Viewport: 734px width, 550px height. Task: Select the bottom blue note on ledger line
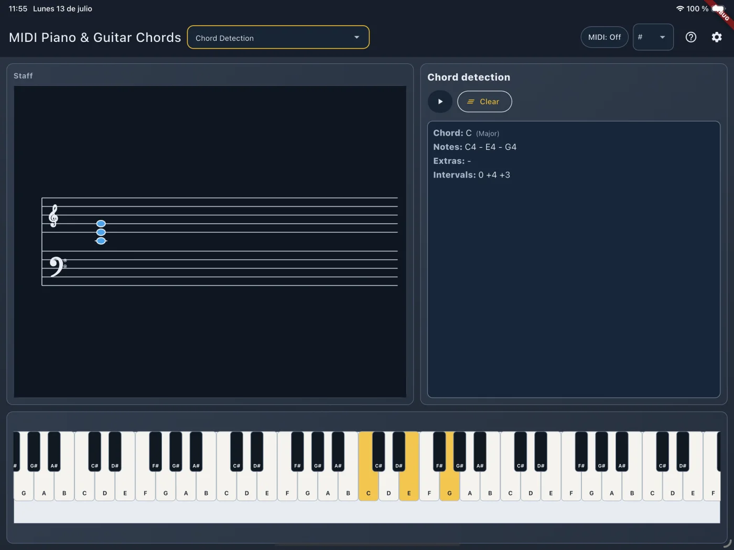click(101, 241)
